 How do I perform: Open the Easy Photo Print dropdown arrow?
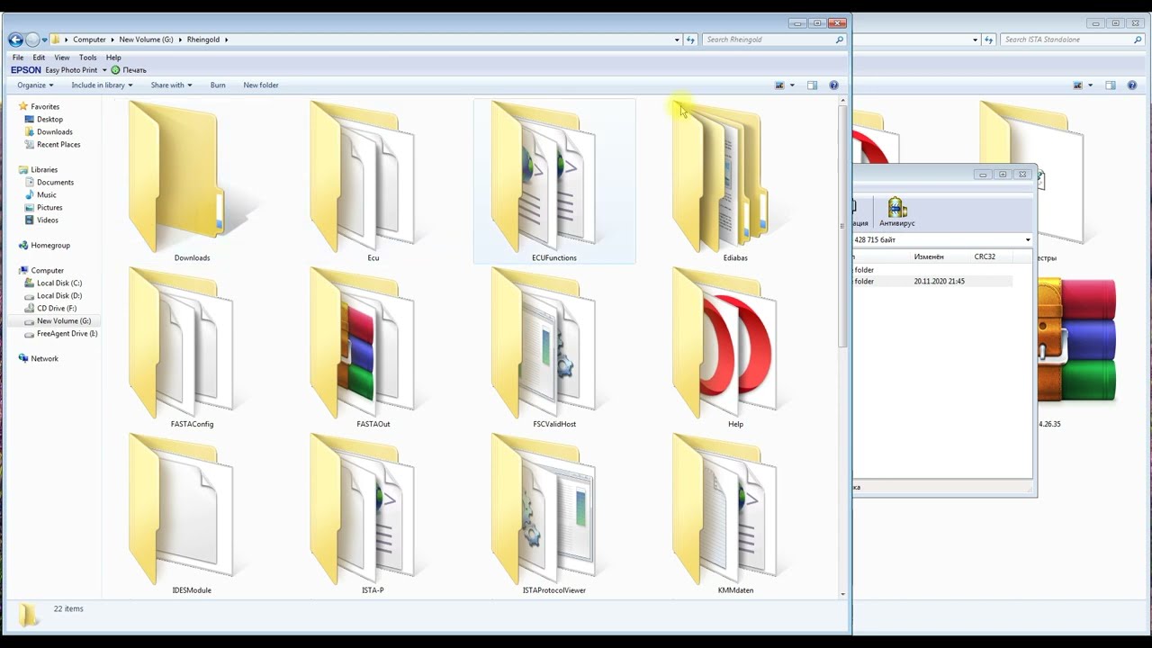click(x=104, y=70)
